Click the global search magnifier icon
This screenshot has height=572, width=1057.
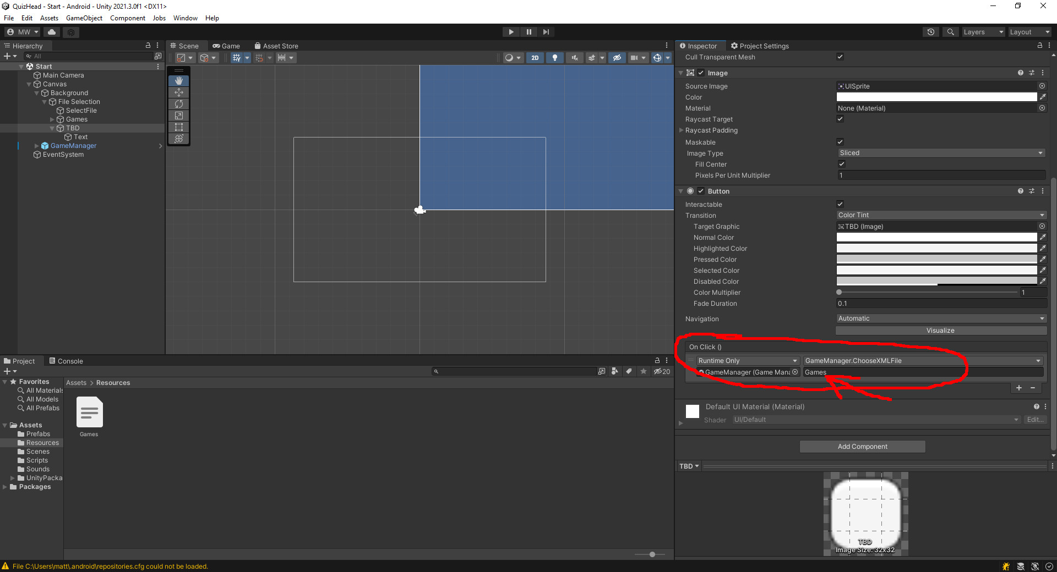[950, 32]
